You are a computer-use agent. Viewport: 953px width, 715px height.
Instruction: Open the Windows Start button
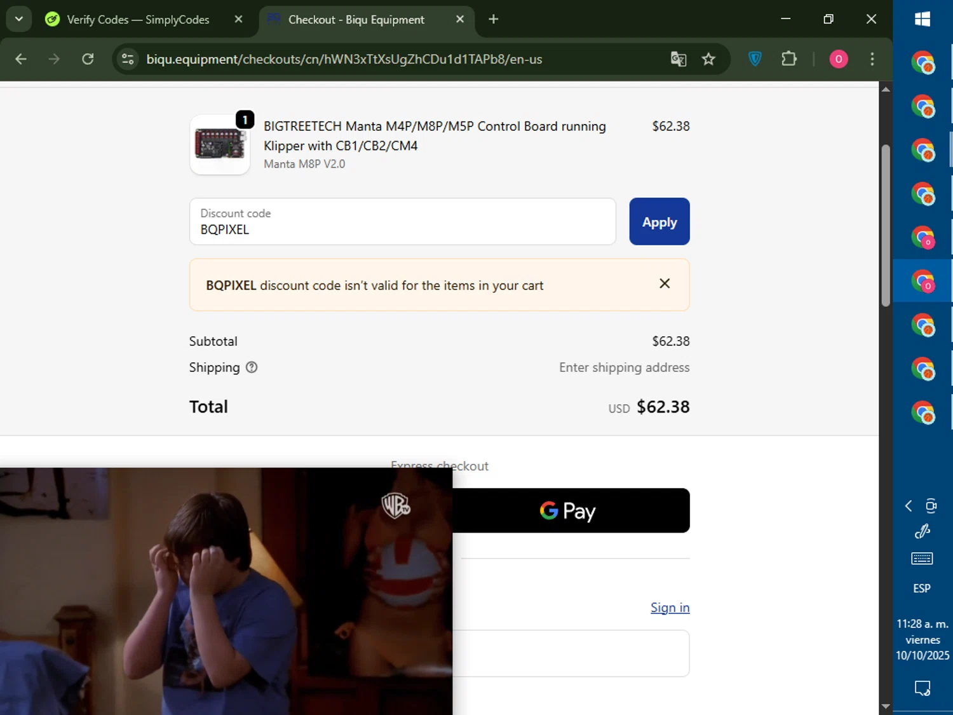[x=923, y=19]
